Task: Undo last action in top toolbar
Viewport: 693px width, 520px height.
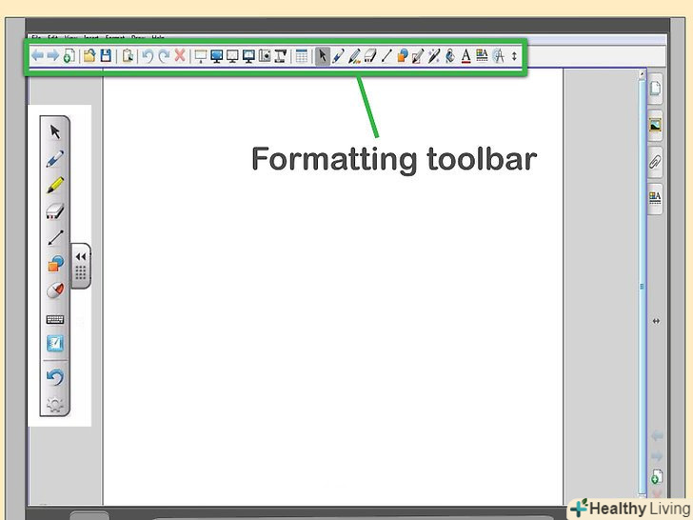Action: [x=148, y=56]
